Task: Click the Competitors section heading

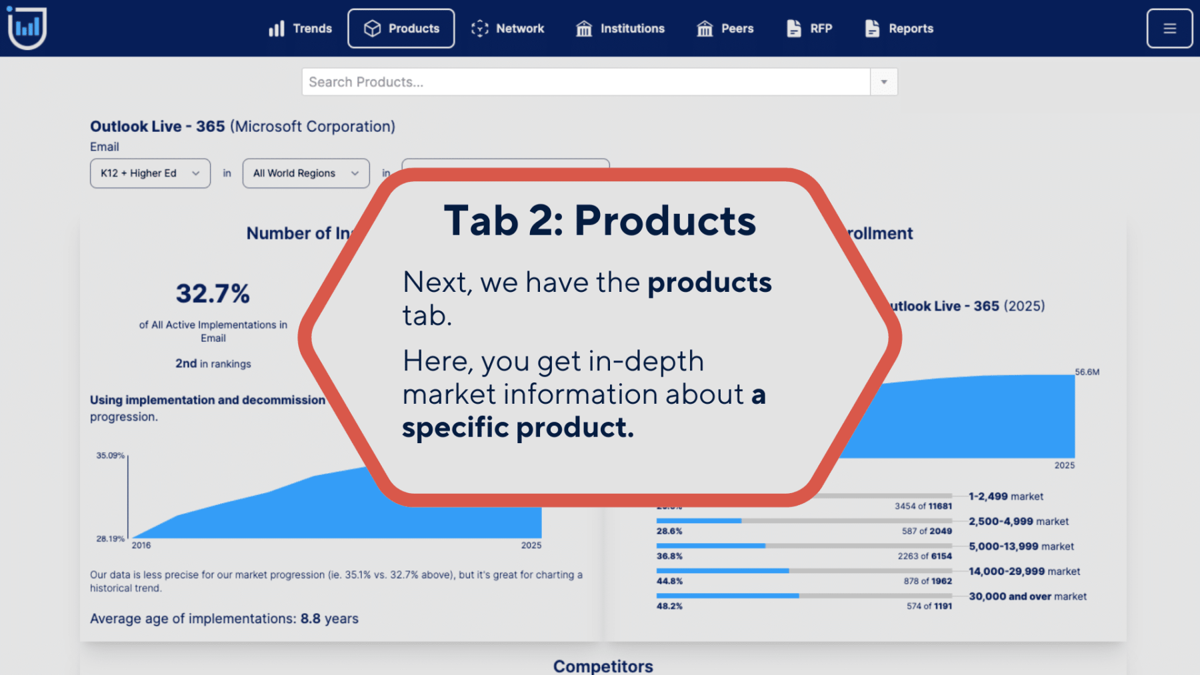Action: (603, 666)
